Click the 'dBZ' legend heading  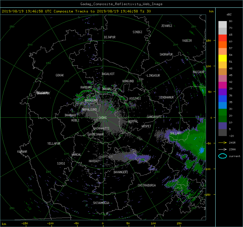pos(229,14)
